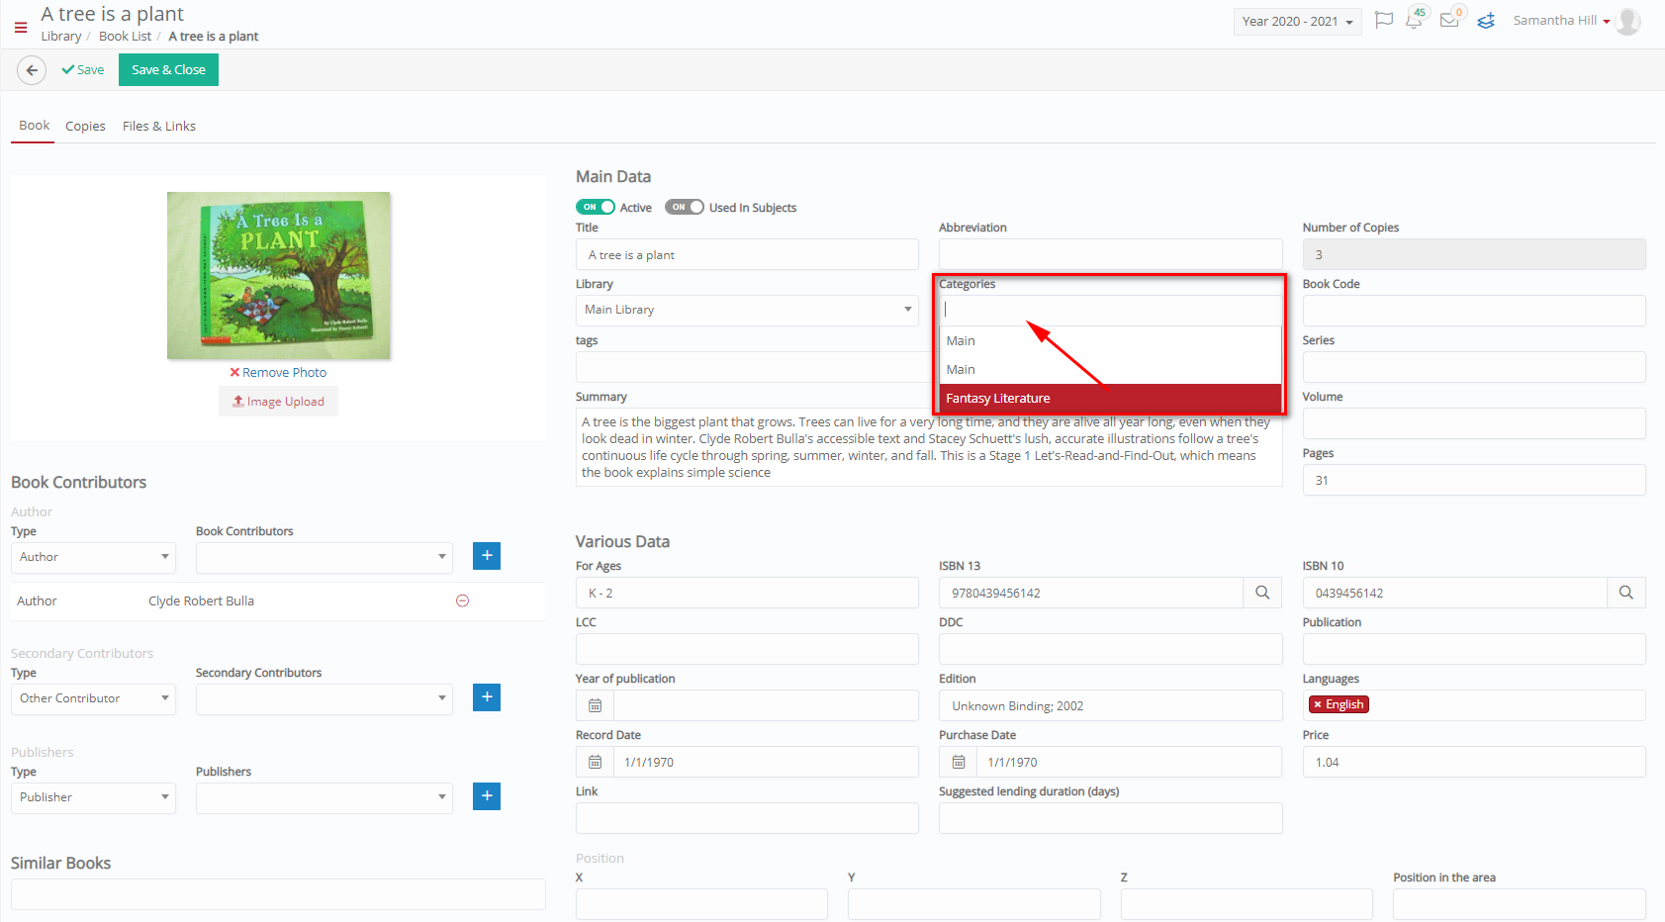
Task: Toggle the Active switch
Action: pos(596,207)
